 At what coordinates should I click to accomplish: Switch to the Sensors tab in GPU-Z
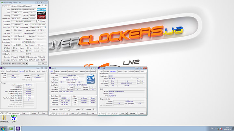click(14, 6)
